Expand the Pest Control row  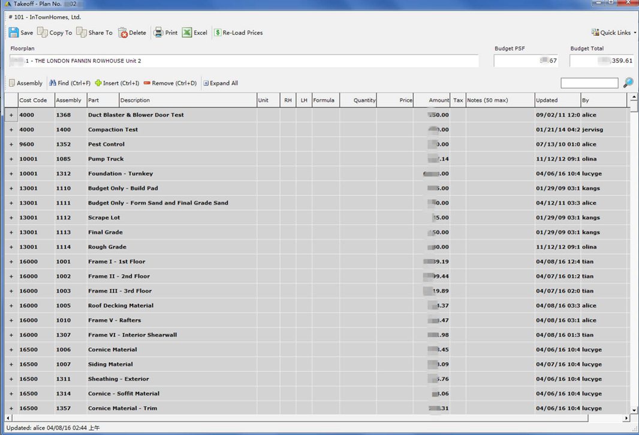click(11, 144)
